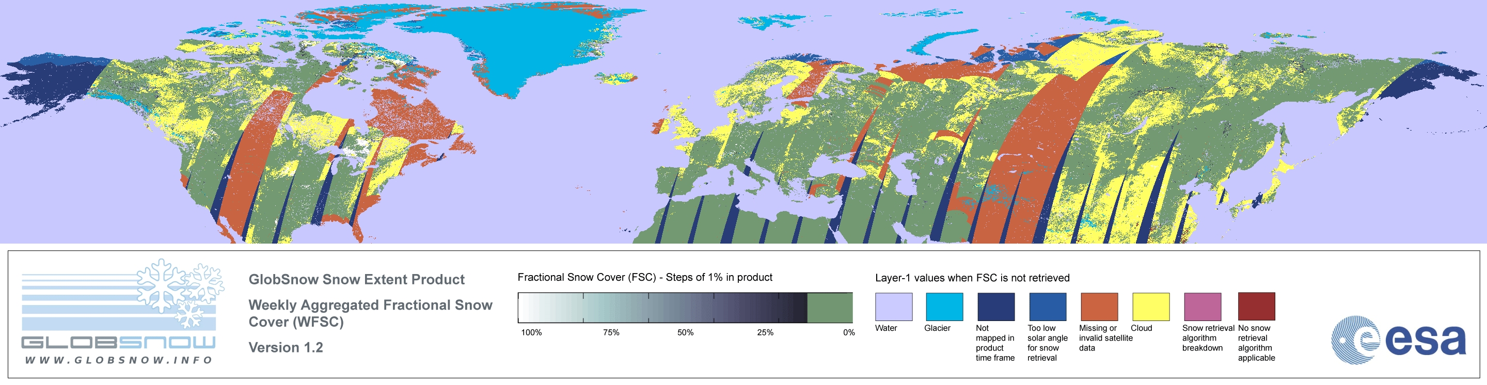Viewport: 1487px width, 385px height.
Task: Click the 100% label under the gradient
Action: [532, 332]
